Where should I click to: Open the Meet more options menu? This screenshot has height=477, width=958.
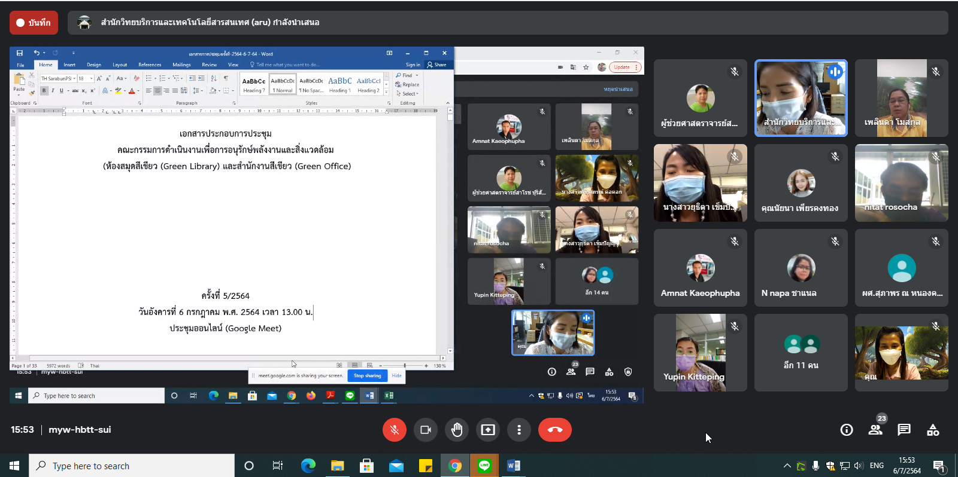tap(519, 430)
